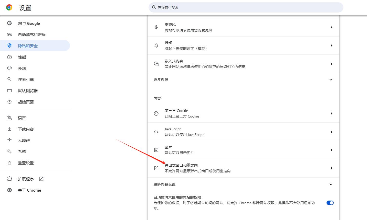Click the 内容 section heading
The height and width of the screenshot is (220, 367).
pos(157,98)
